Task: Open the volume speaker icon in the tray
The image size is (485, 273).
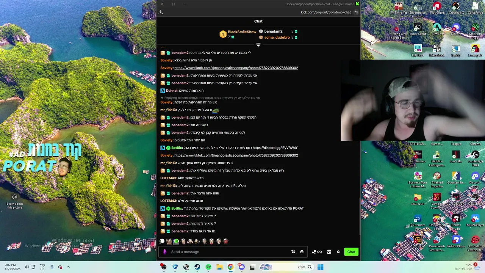Action: 27,267
